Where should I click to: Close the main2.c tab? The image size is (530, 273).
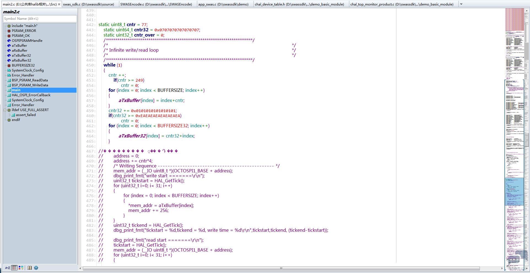click(59, 4)
